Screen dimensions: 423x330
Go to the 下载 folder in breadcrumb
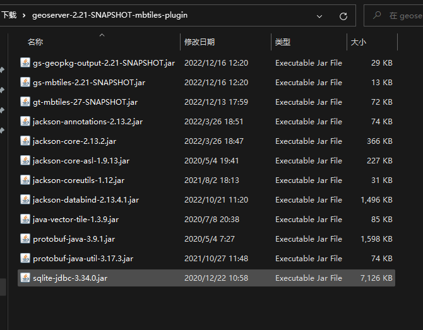click(x=9, y=15)
